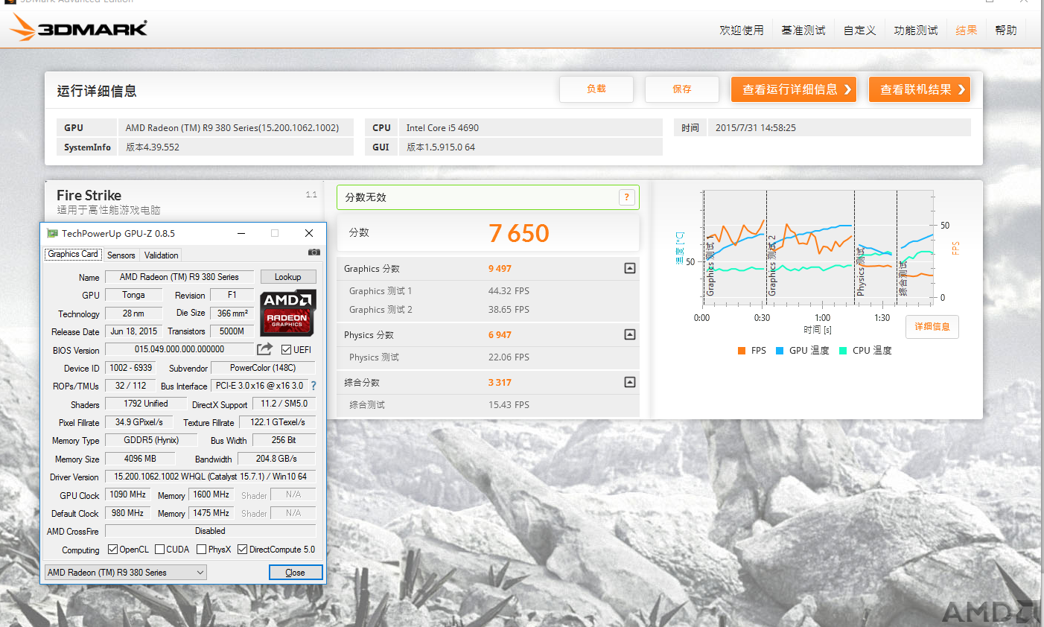
Task: Click the 保存 button
Action: coord(682,89)
